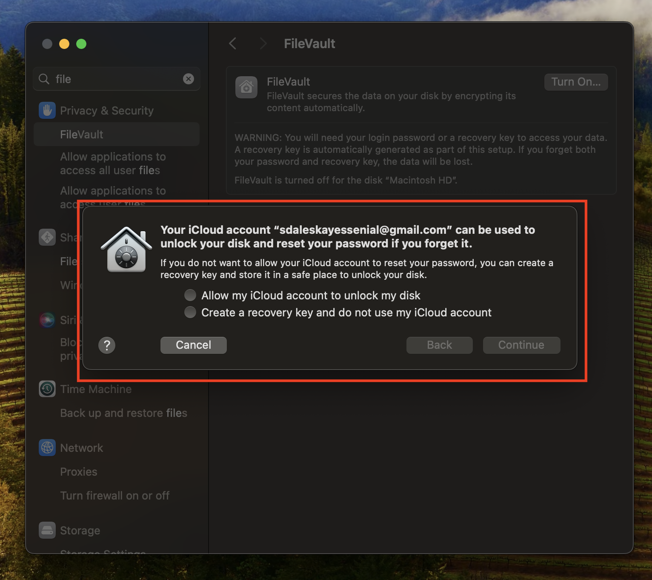Viewport: 652px width, 580px height.
Task: Open Storage sidebar item
Action: point(80,531)
